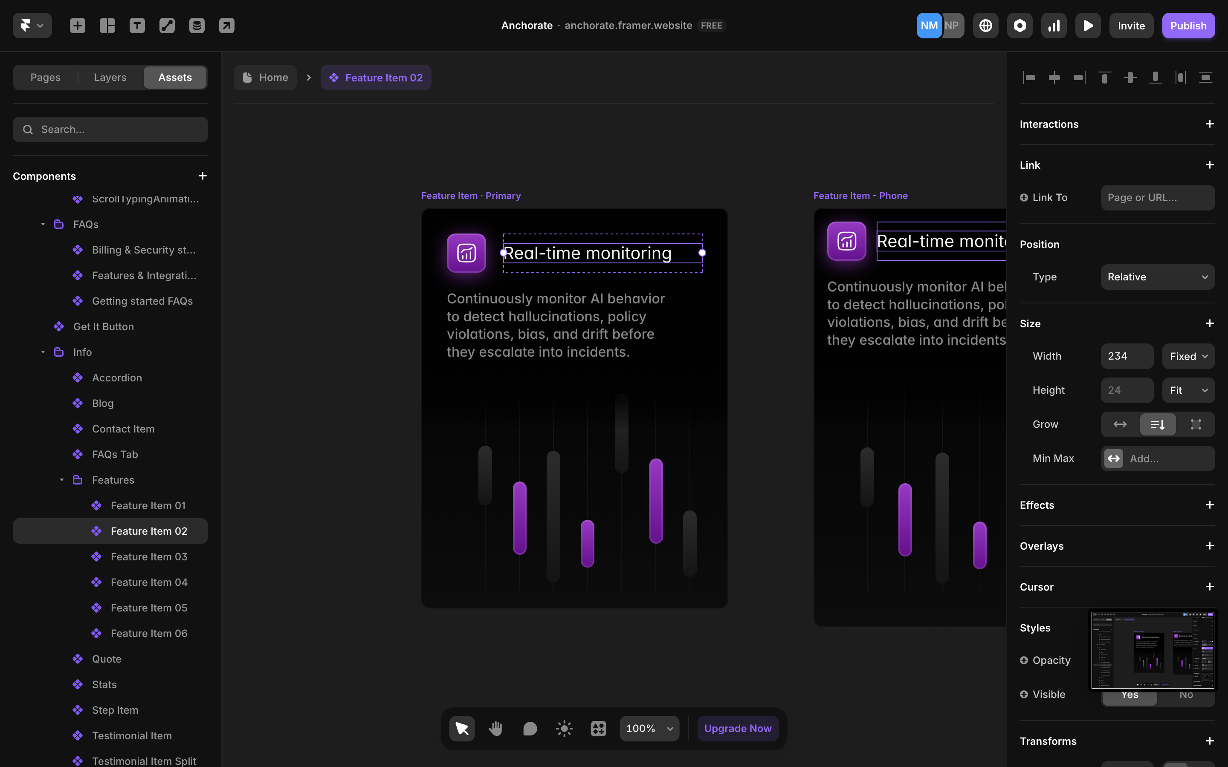
Task: Collapse the Features folder
Action: pos(62,480)
